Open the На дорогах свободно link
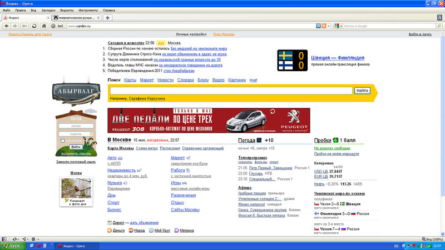 (332, 148)
